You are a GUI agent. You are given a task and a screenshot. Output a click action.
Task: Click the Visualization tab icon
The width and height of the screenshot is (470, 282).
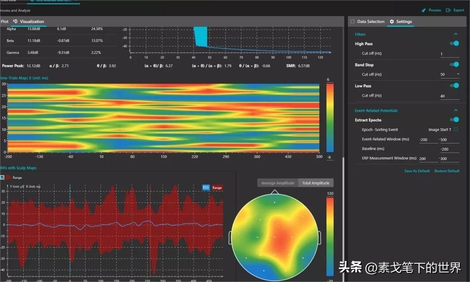point(15,21)
